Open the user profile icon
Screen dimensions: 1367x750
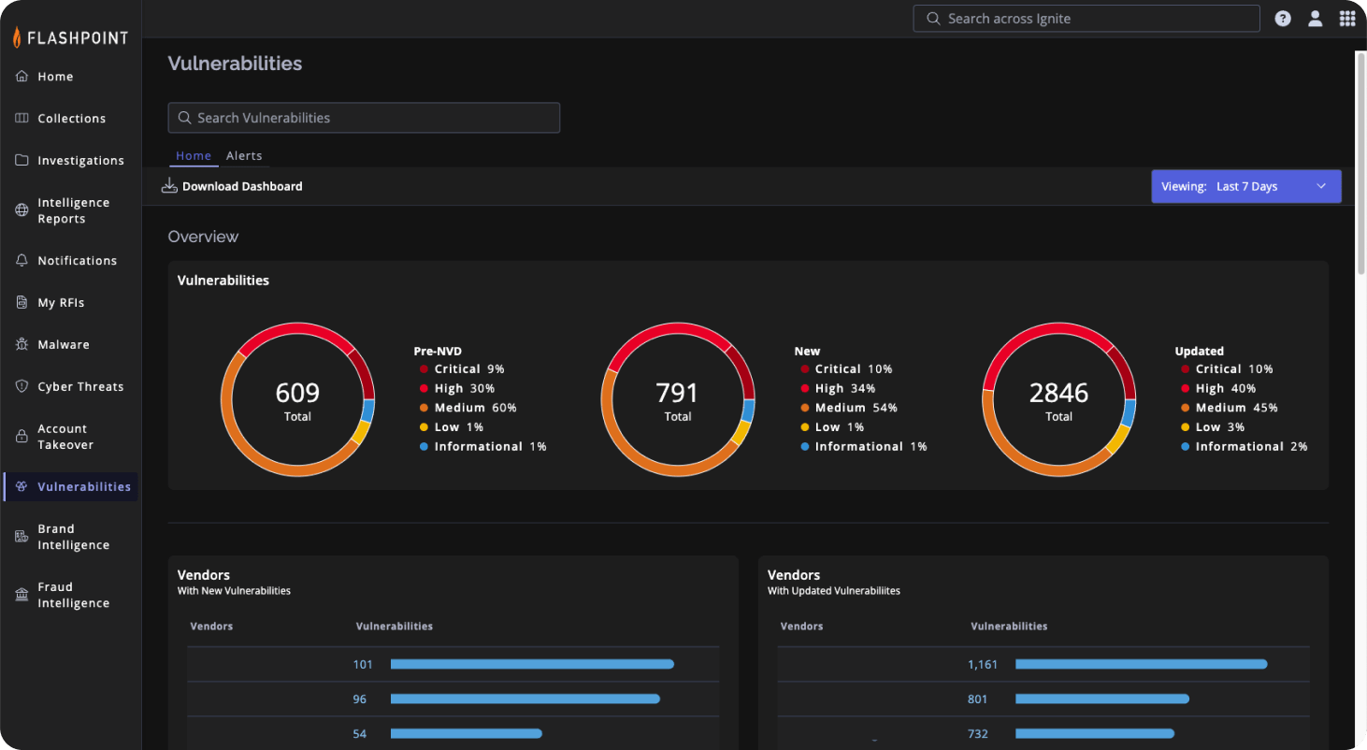coord(1315,18)
